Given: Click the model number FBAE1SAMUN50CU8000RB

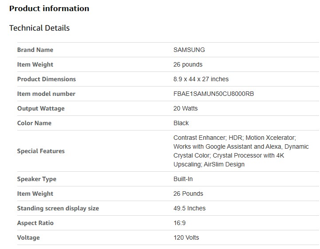Looking at the screenshot, I should tap(213, 94).
